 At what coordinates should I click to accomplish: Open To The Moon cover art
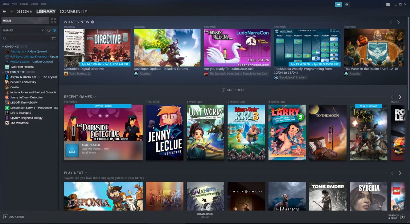pyautogui.click(x=328, y=133)
